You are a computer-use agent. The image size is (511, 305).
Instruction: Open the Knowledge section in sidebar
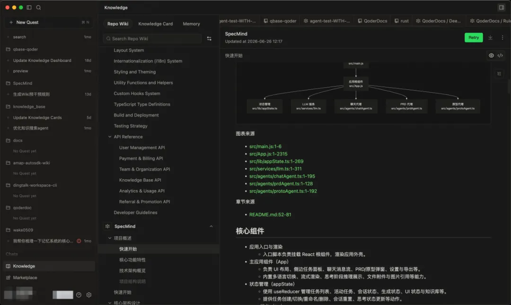coord(49,266)
